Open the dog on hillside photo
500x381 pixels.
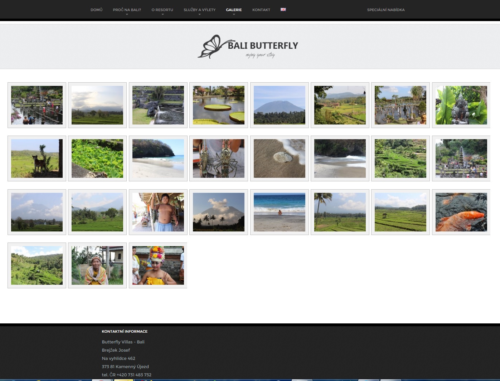tap(37, 158)
